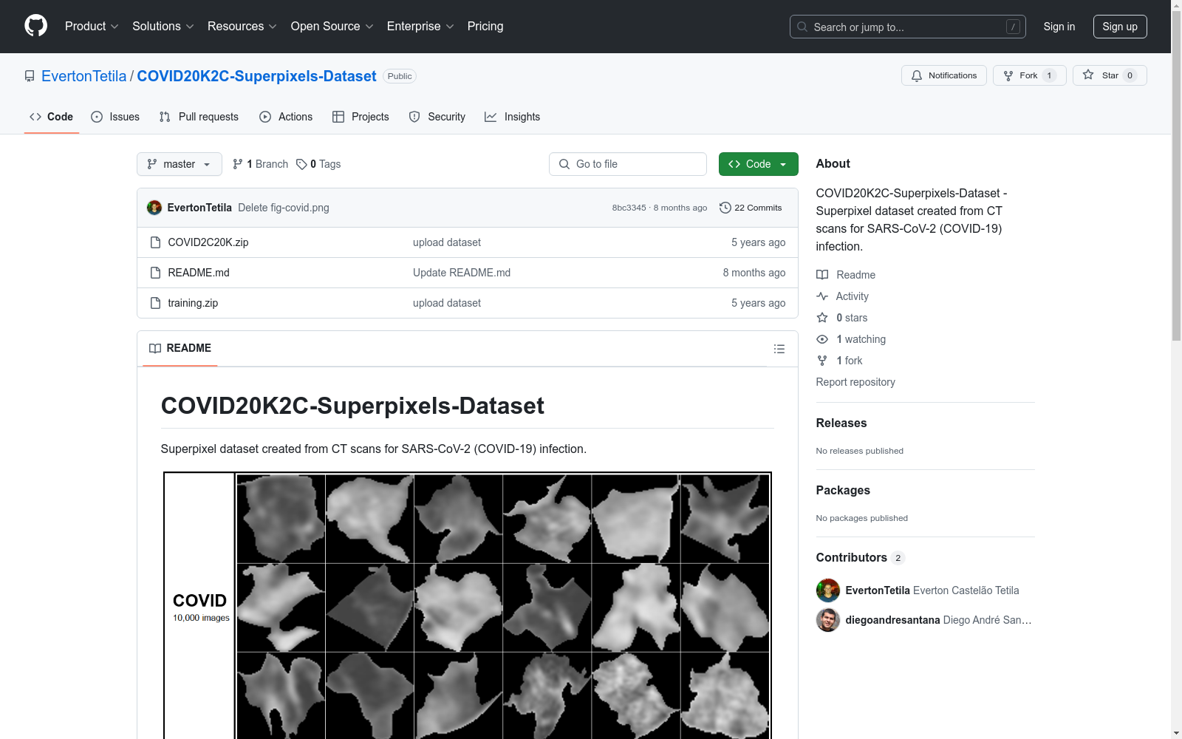The width and height of the screenshot is (1182, 739).
Task: Open the Pricing page
Action: 485,27
